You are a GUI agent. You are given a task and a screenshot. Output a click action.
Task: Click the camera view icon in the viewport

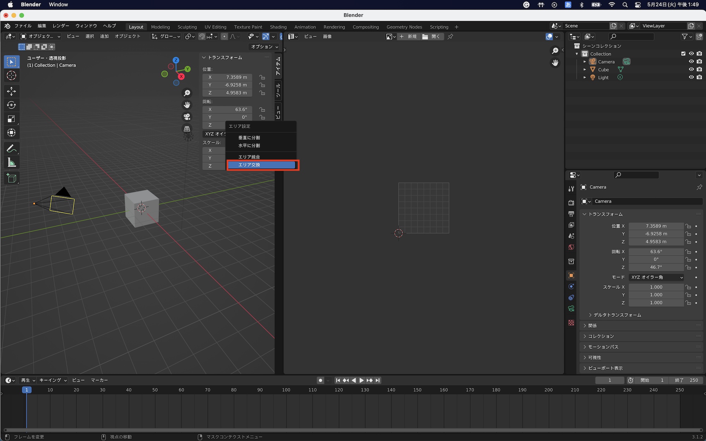tap(187, 117)
